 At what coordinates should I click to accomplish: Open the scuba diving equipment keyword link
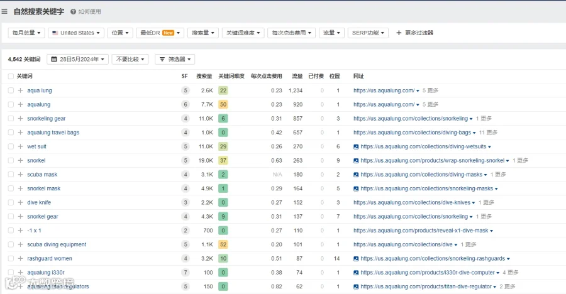[57, 244]
